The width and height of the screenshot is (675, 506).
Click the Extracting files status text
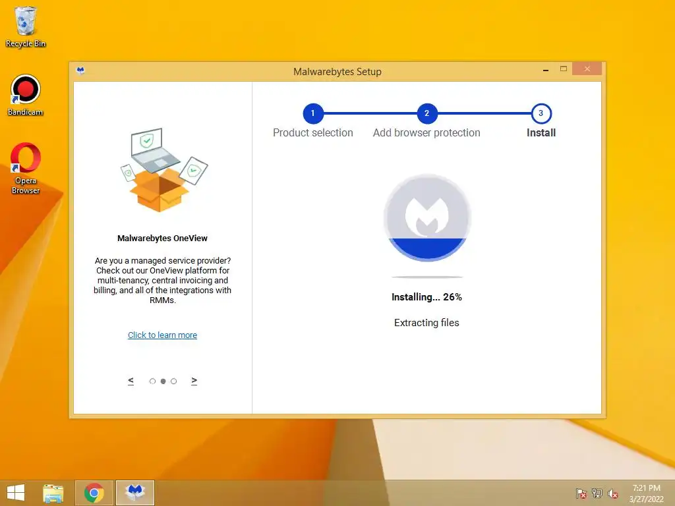pos(426,323)
